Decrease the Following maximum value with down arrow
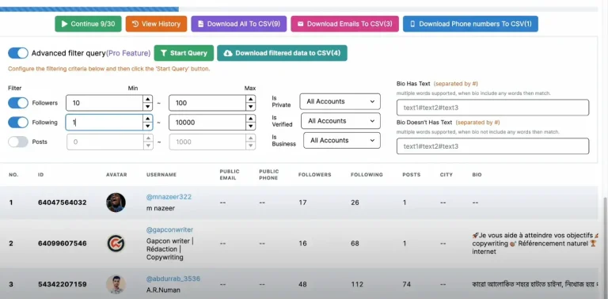Image resolution: width=608 pixels, height=299 pixels. (x=250, y=127)
